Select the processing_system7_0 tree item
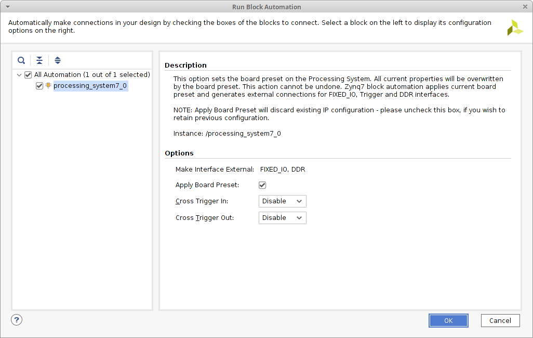The image size is (533, 338). pos(90,86)
